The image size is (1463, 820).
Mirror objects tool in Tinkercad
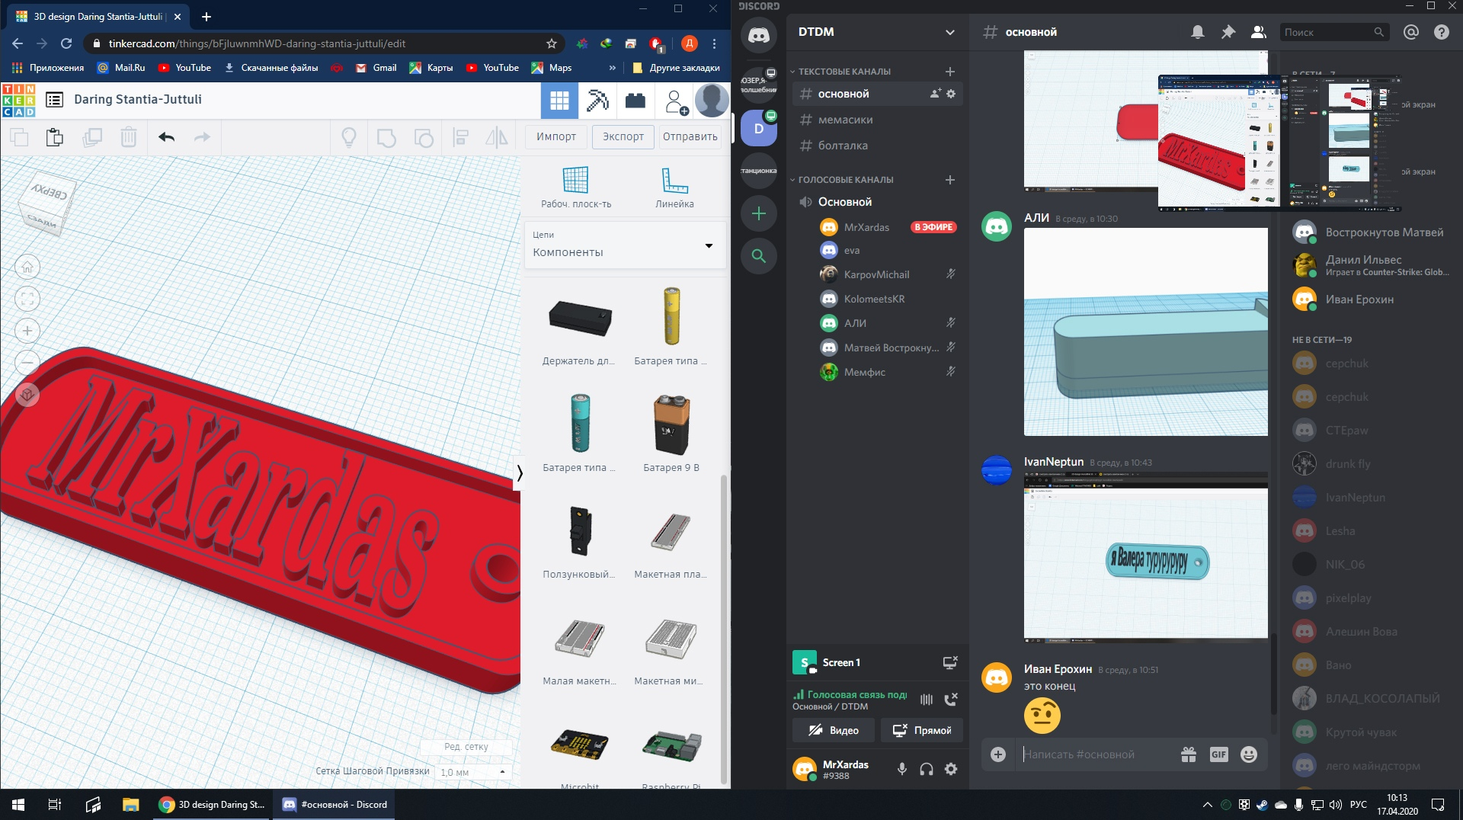(497, 137)
